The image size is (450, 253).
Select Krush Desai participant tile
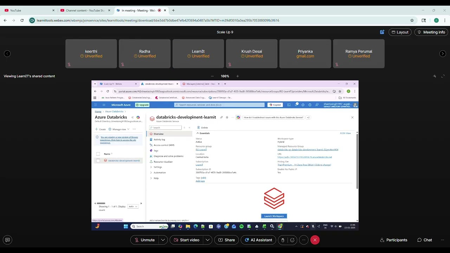(252, 53)
